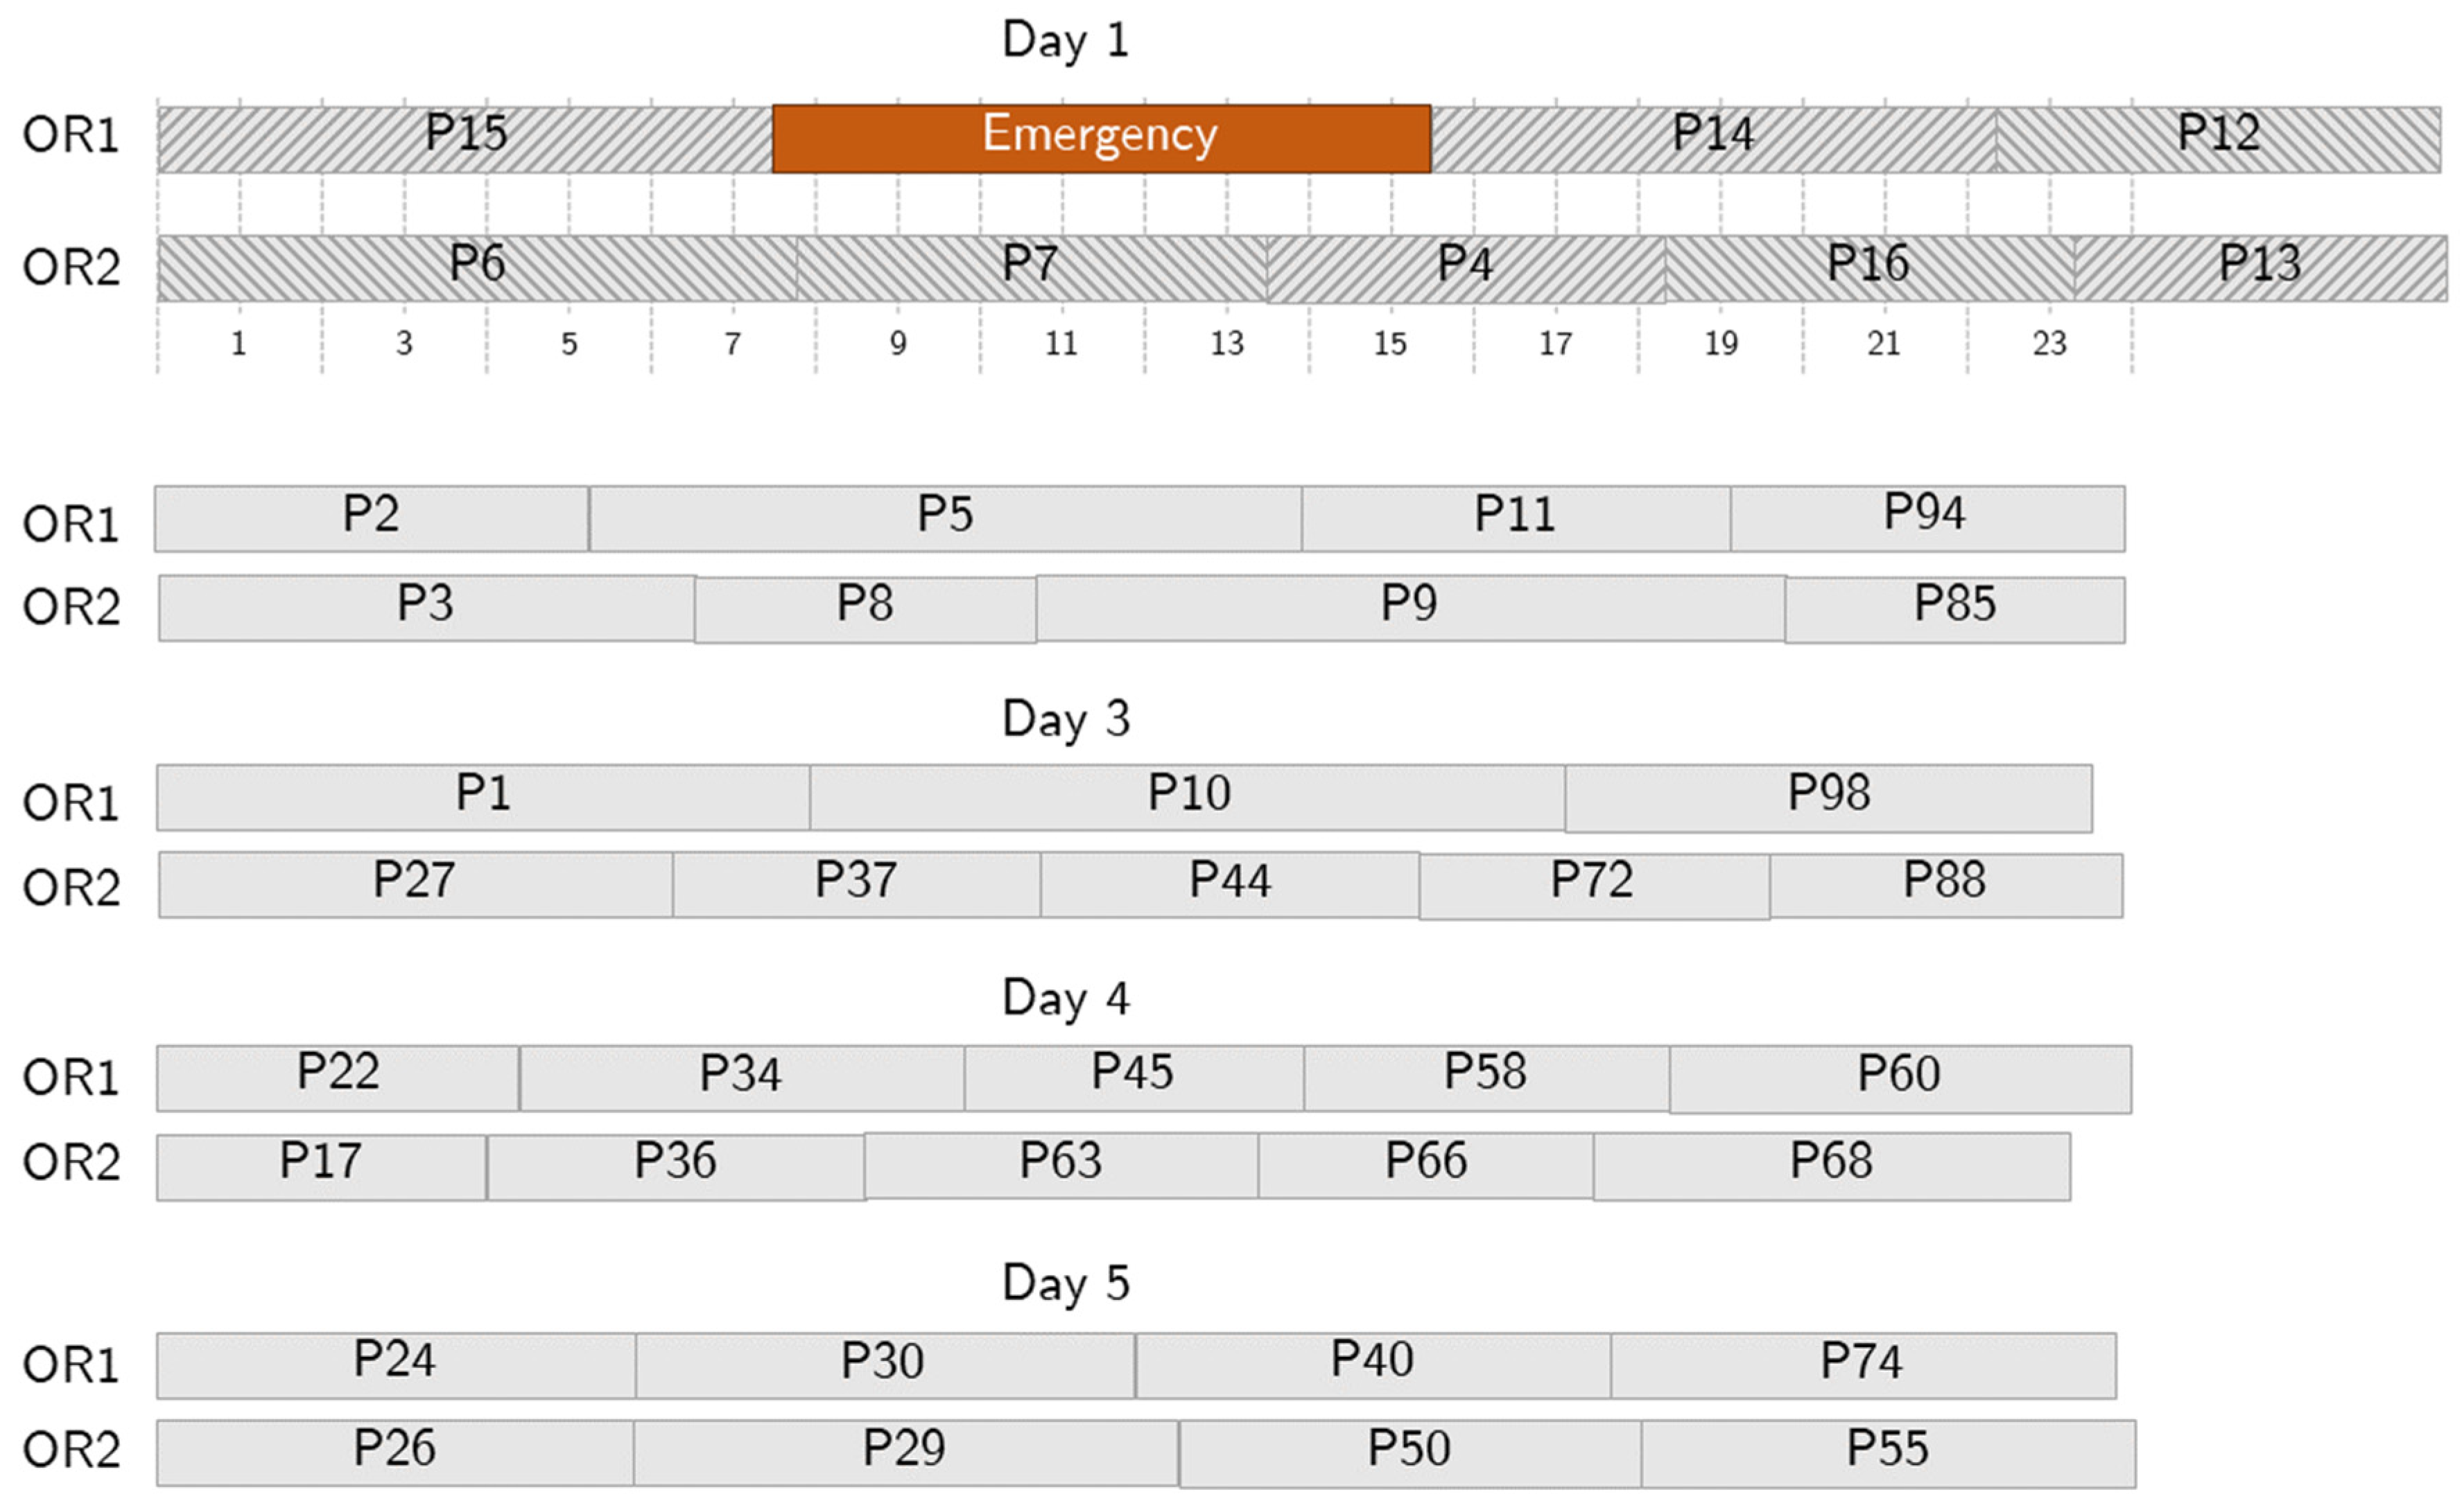2464x1501 pixels.
Task: Click hour 23 tick label
Action: (x=2049, y=344)
